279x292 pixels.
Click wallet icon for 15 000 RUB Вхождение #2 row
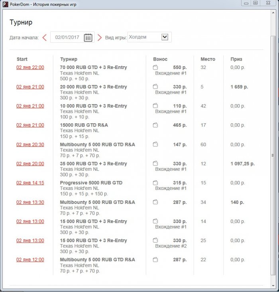click(x=155, y=241)
